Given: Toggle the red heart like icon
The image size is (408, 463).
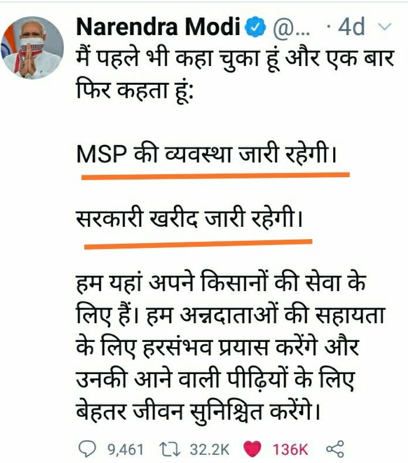Looking at the screenshot, I should [252, 449].
